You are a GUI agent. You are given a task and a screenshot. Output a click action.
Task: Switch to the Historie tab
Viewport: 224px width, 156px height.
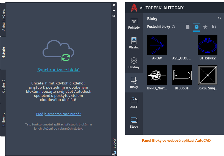3,53
